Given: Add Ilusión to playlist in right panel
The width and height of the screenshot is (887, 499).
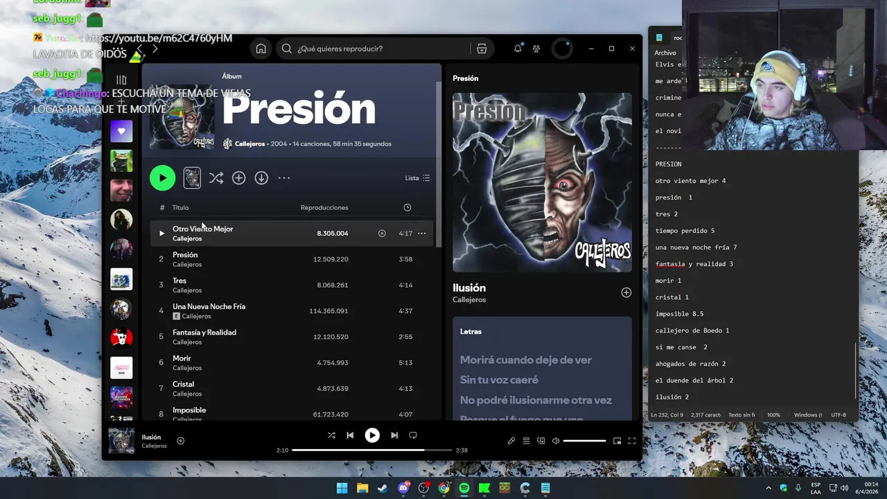Looking at the screenshot, I should coord(626,292).
